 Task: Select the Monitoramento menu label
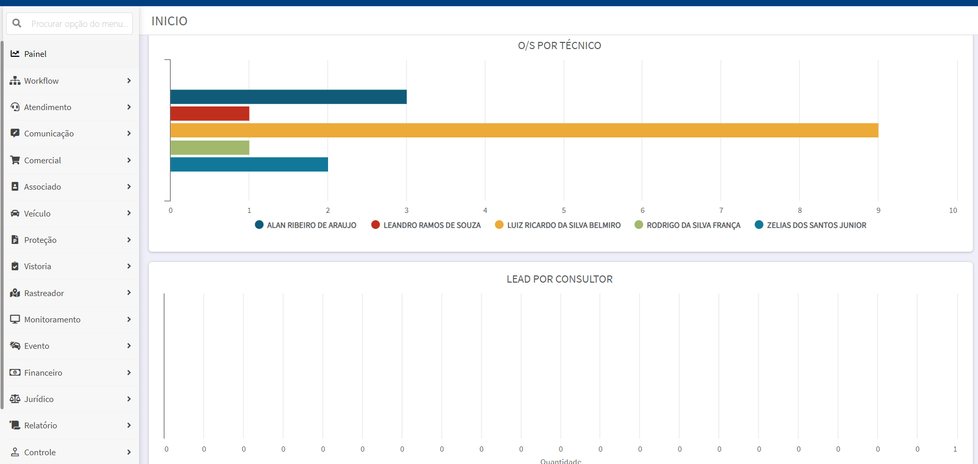(52, 319)
